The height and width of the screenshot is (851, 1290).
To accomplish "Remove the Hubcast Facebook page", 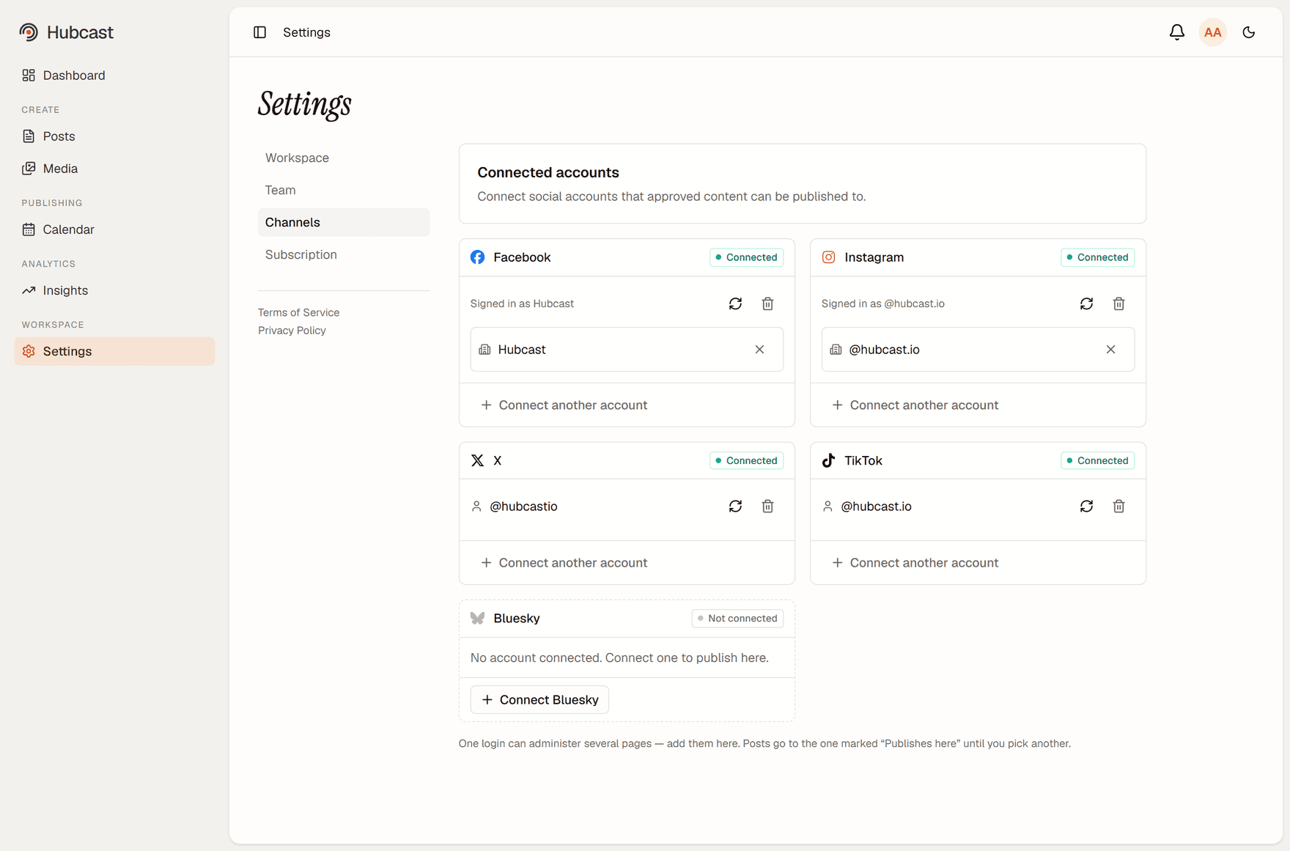I will click(x=759, y=350).
